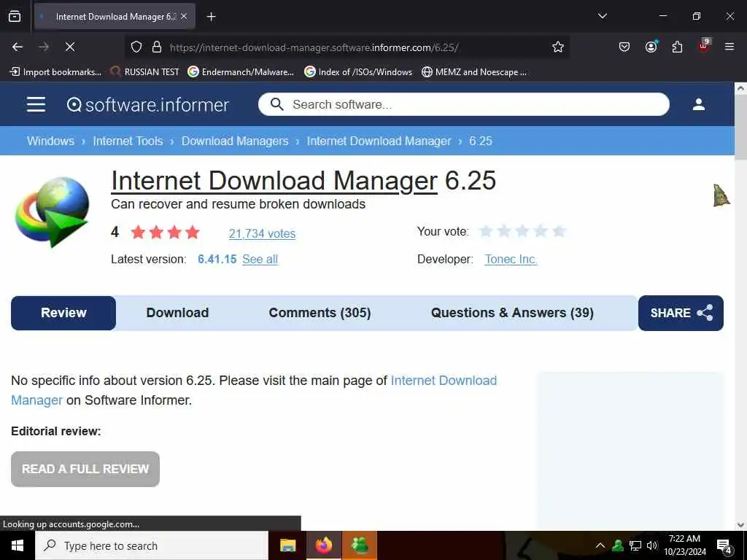Switch to the Download tab
Viewport: 747px width, 560px height.
click(x=177, y=313)
